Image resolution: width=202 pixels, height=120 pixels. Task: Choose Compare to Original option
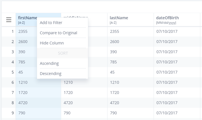point(58,33)
